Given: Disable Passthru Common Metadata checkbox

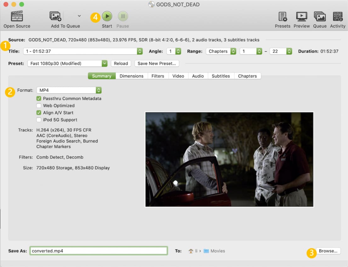Looking at the screenshot, I should (x=39, y=99).
